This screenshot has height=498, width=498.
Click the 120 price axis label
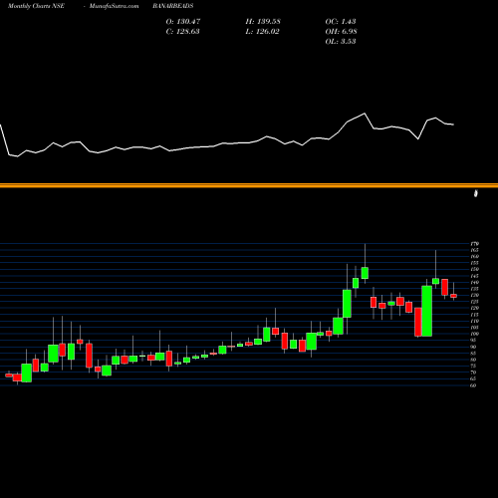[x=474, y=308]
